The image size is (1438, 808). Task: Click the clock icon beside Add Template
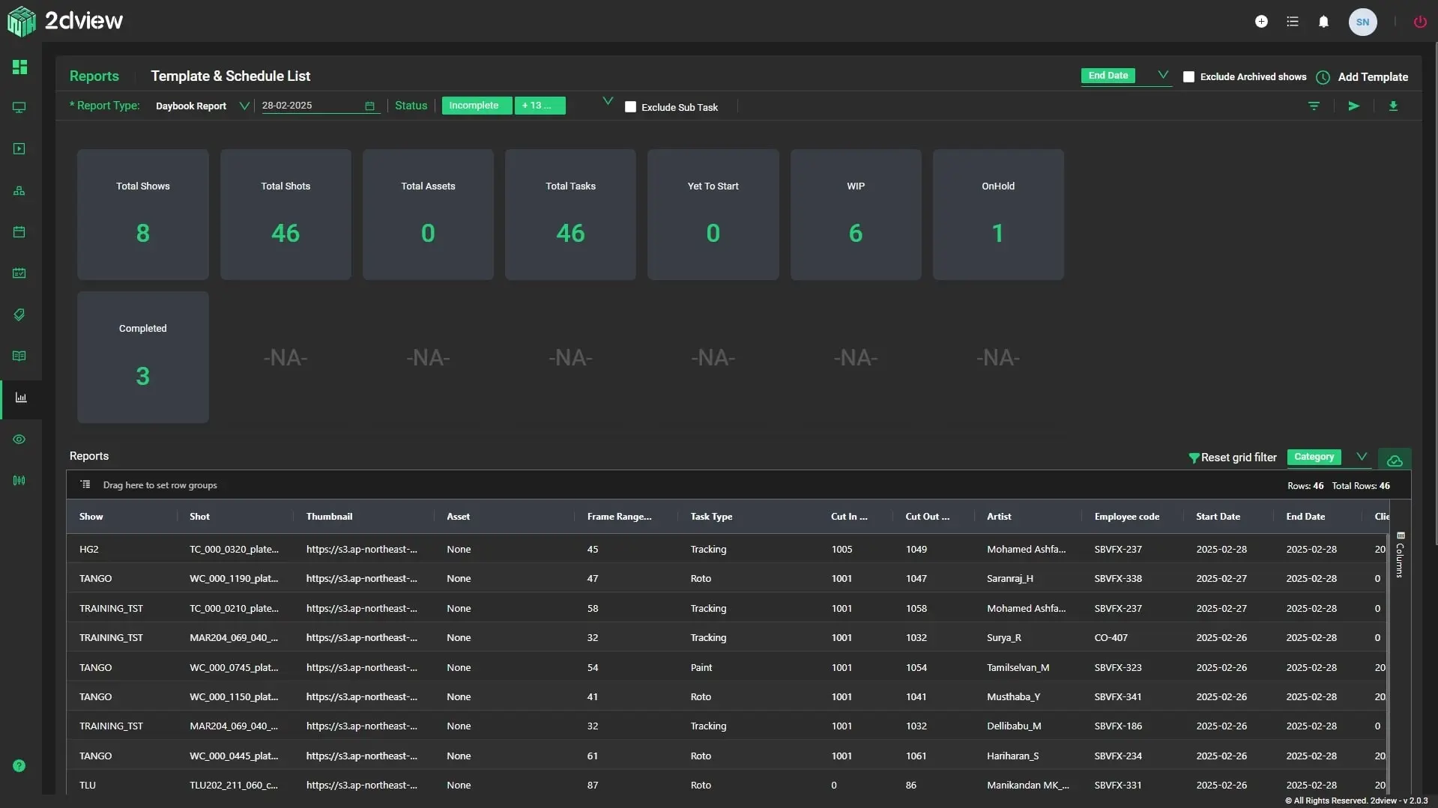click(x=1323, y=77)
